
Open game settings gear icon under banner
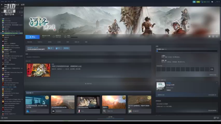pos(209,36)
